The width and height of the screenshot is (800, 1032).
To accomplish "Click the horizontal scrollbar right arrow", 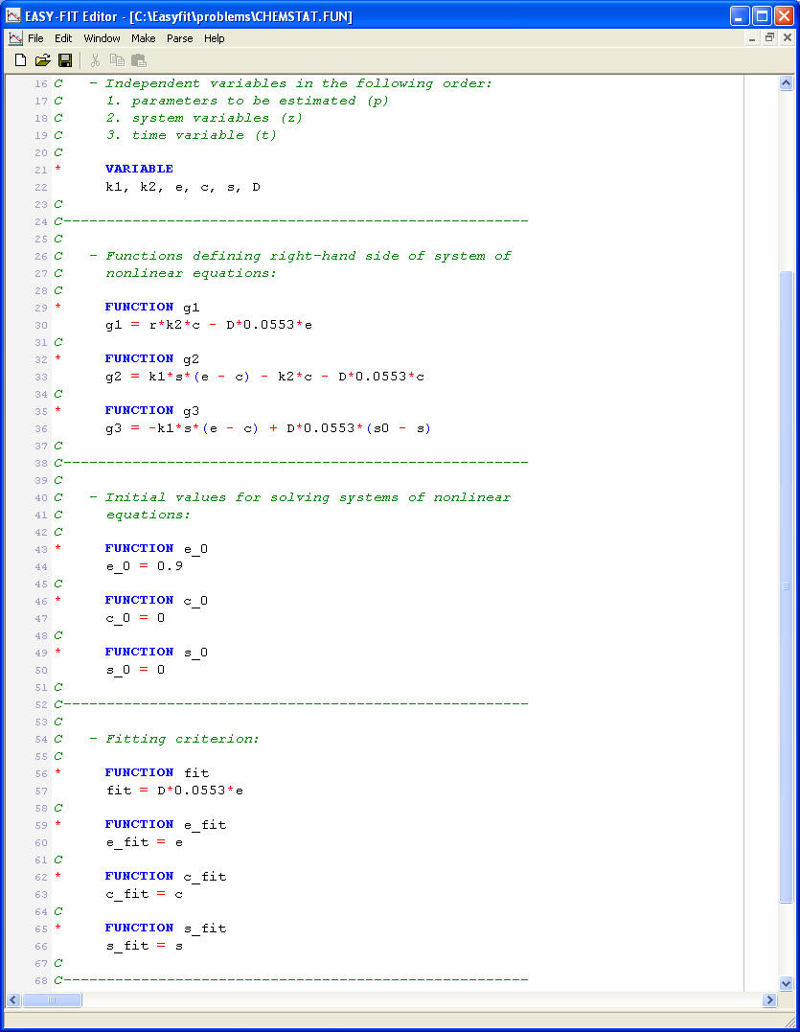I will [769, 999].
